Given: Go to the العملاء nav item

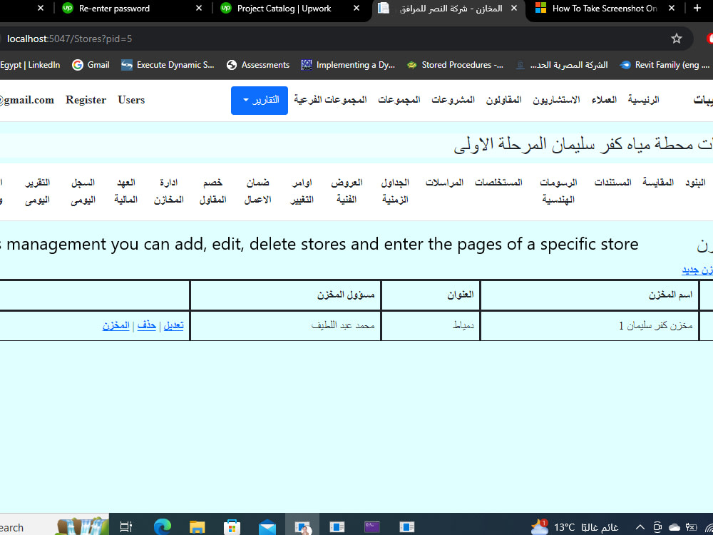Looking at the screenshot, I should 604,100.
